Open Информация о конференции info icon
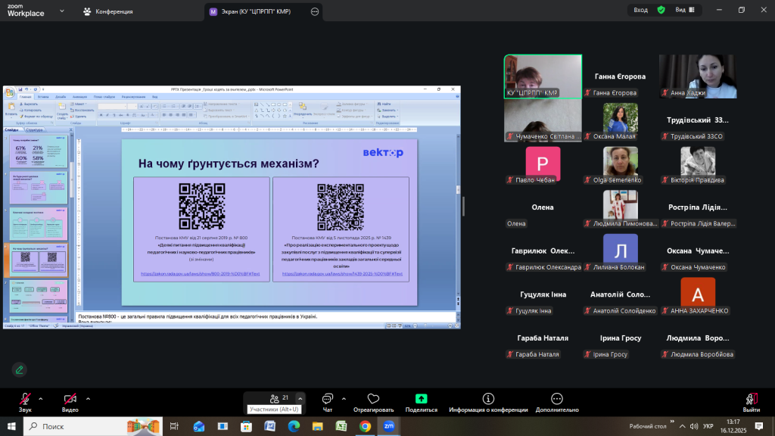775x436 pixels. (488, 400)
